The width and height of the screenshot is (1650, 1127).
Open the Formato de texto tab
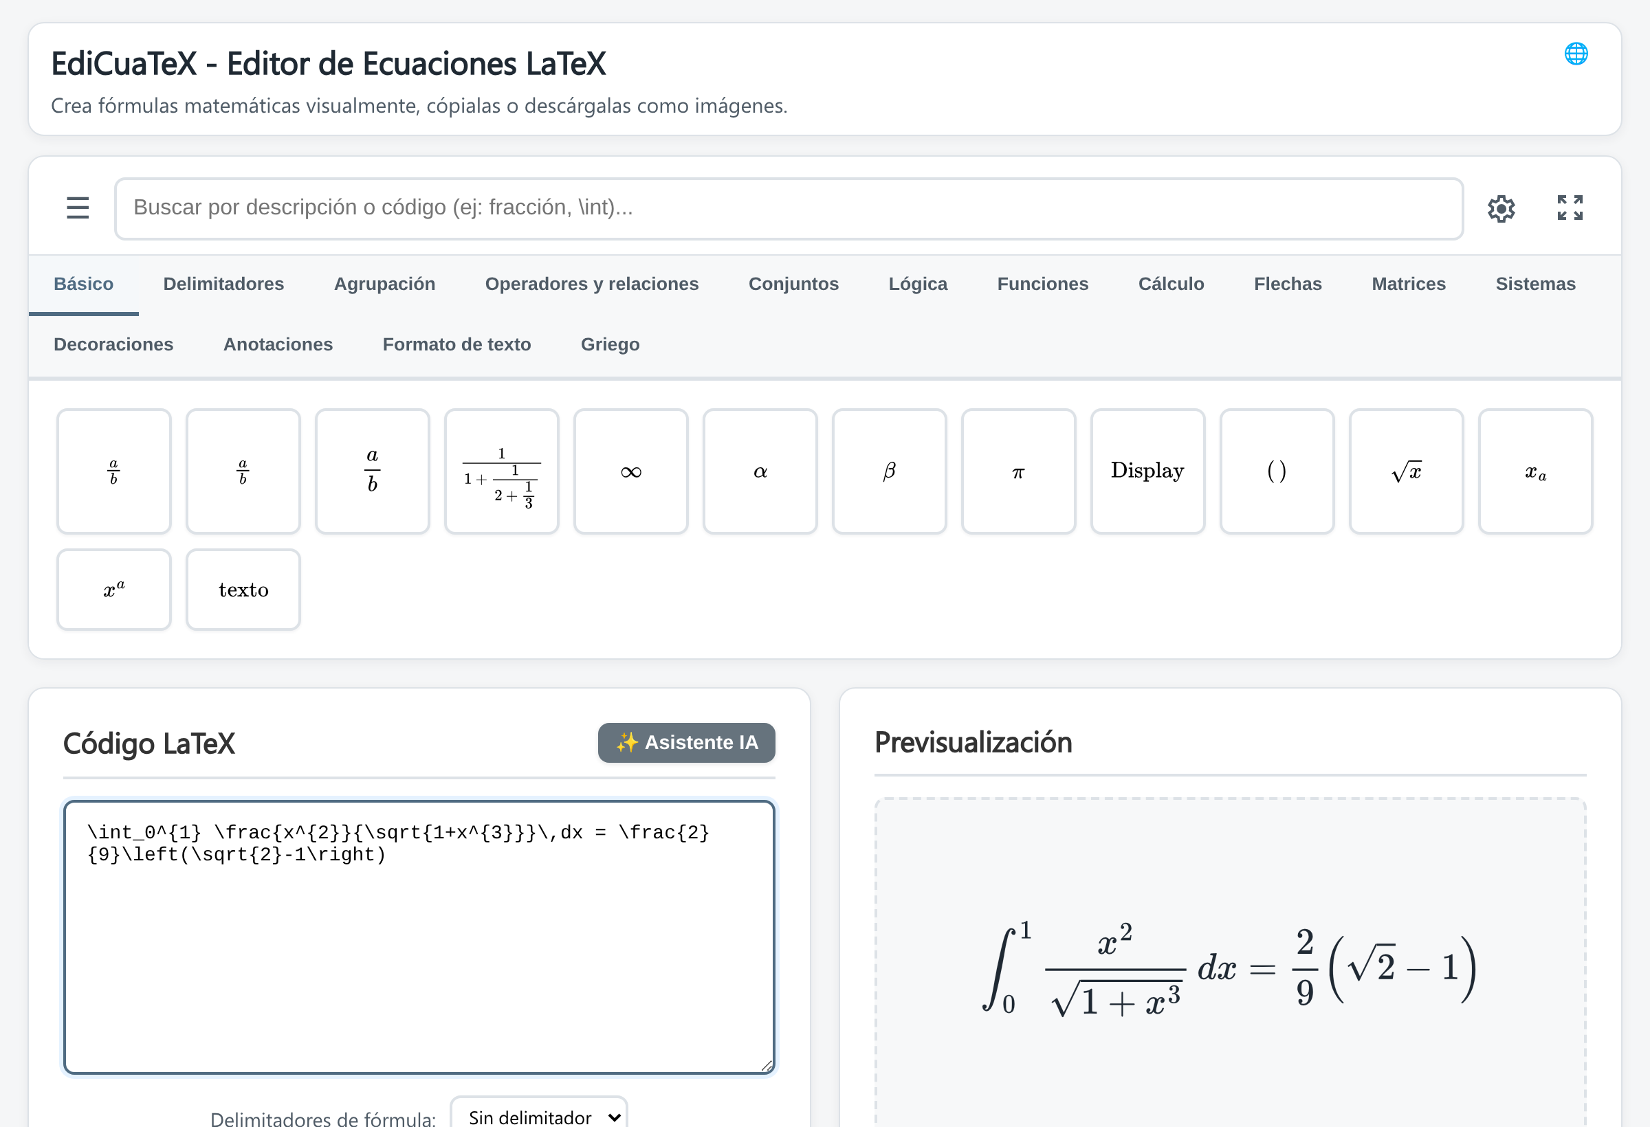tap(457, 344)
